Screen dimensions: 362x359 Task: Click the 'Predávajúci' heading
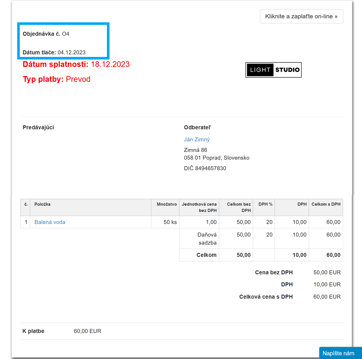click(x=38, y=127)
